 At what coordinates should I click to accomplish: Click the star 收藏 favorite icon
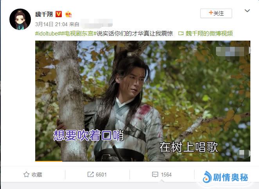click(27, 175)
